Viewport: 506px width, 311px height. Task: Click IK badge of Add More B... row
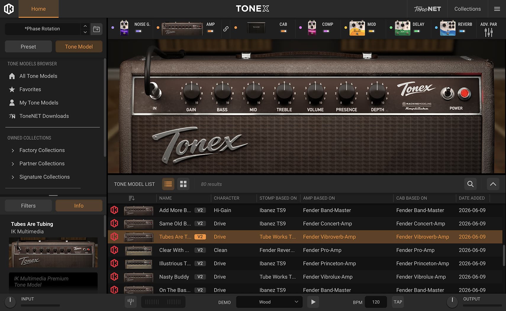point(114,210)
